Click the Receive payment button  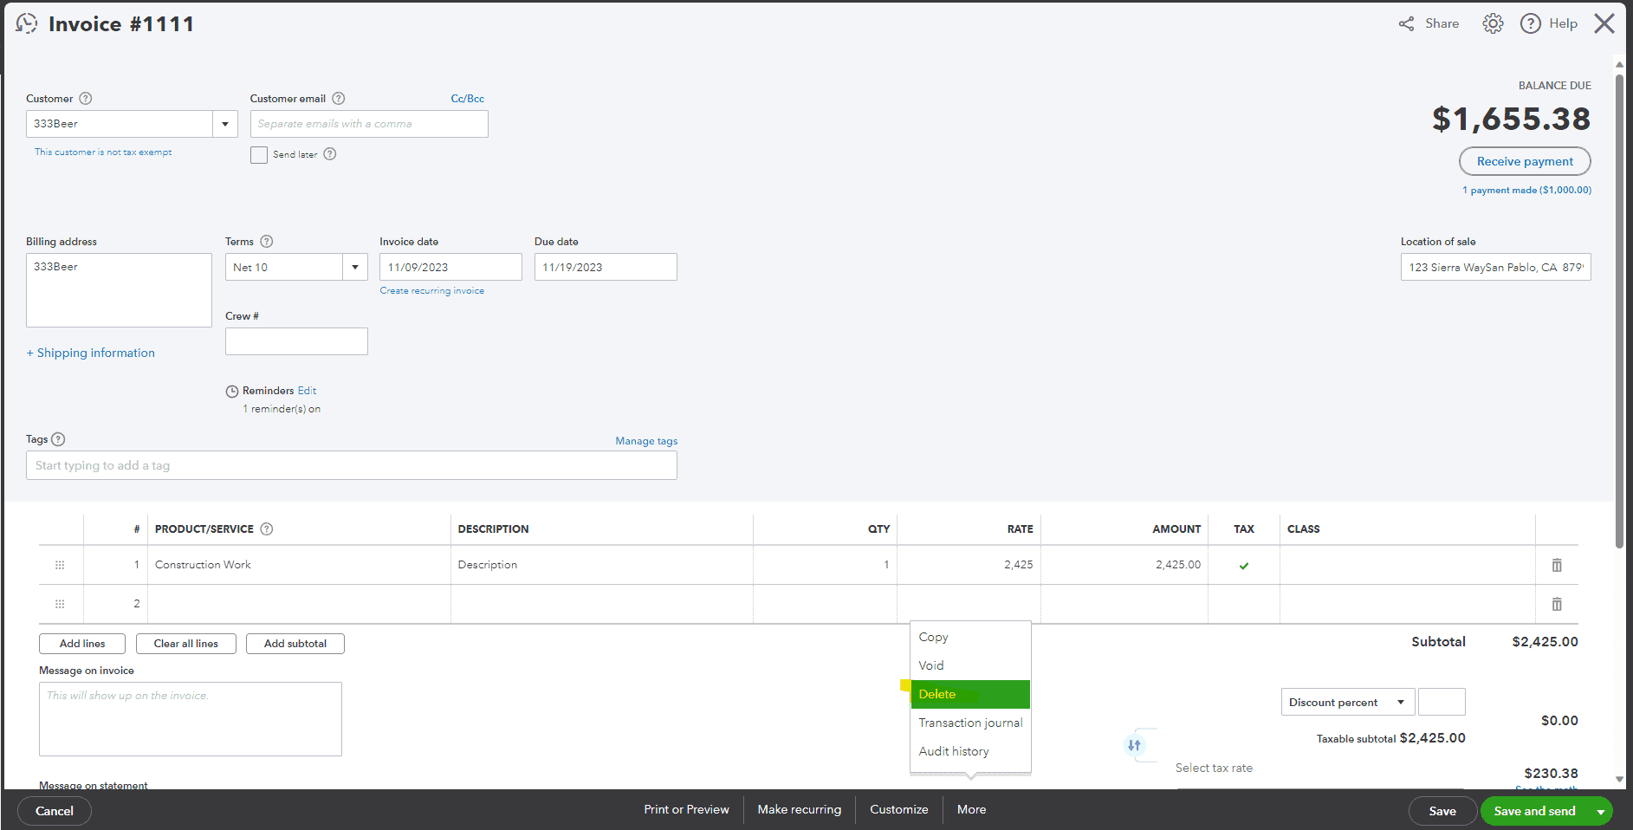(1524, 161)
